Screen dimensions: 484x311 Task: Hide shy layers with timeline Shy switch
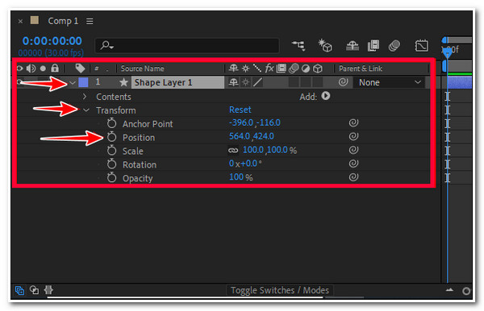[353, 46]
